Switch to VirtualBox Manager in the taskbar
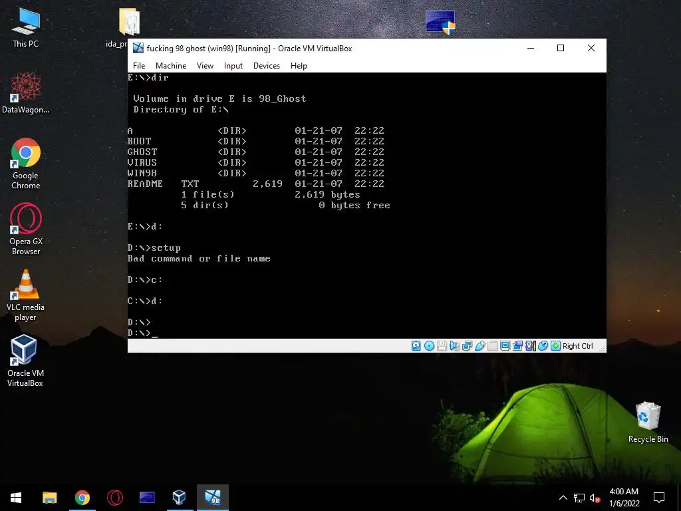681x511 pixels. 180,498
